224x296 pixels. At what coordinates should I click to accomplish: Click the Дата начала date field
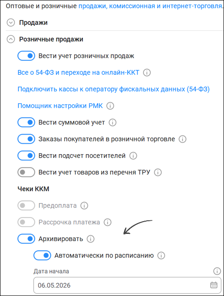[127, 285]
